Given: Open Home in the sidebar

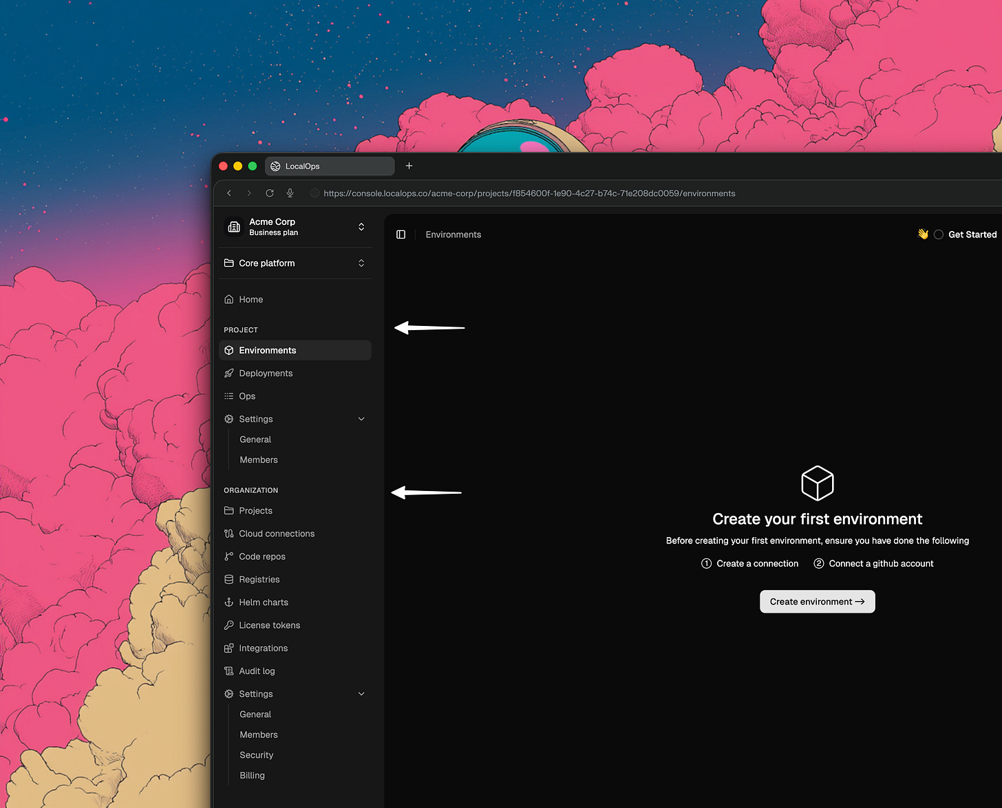Looking at the screenshot, I should tap(295, 300).
